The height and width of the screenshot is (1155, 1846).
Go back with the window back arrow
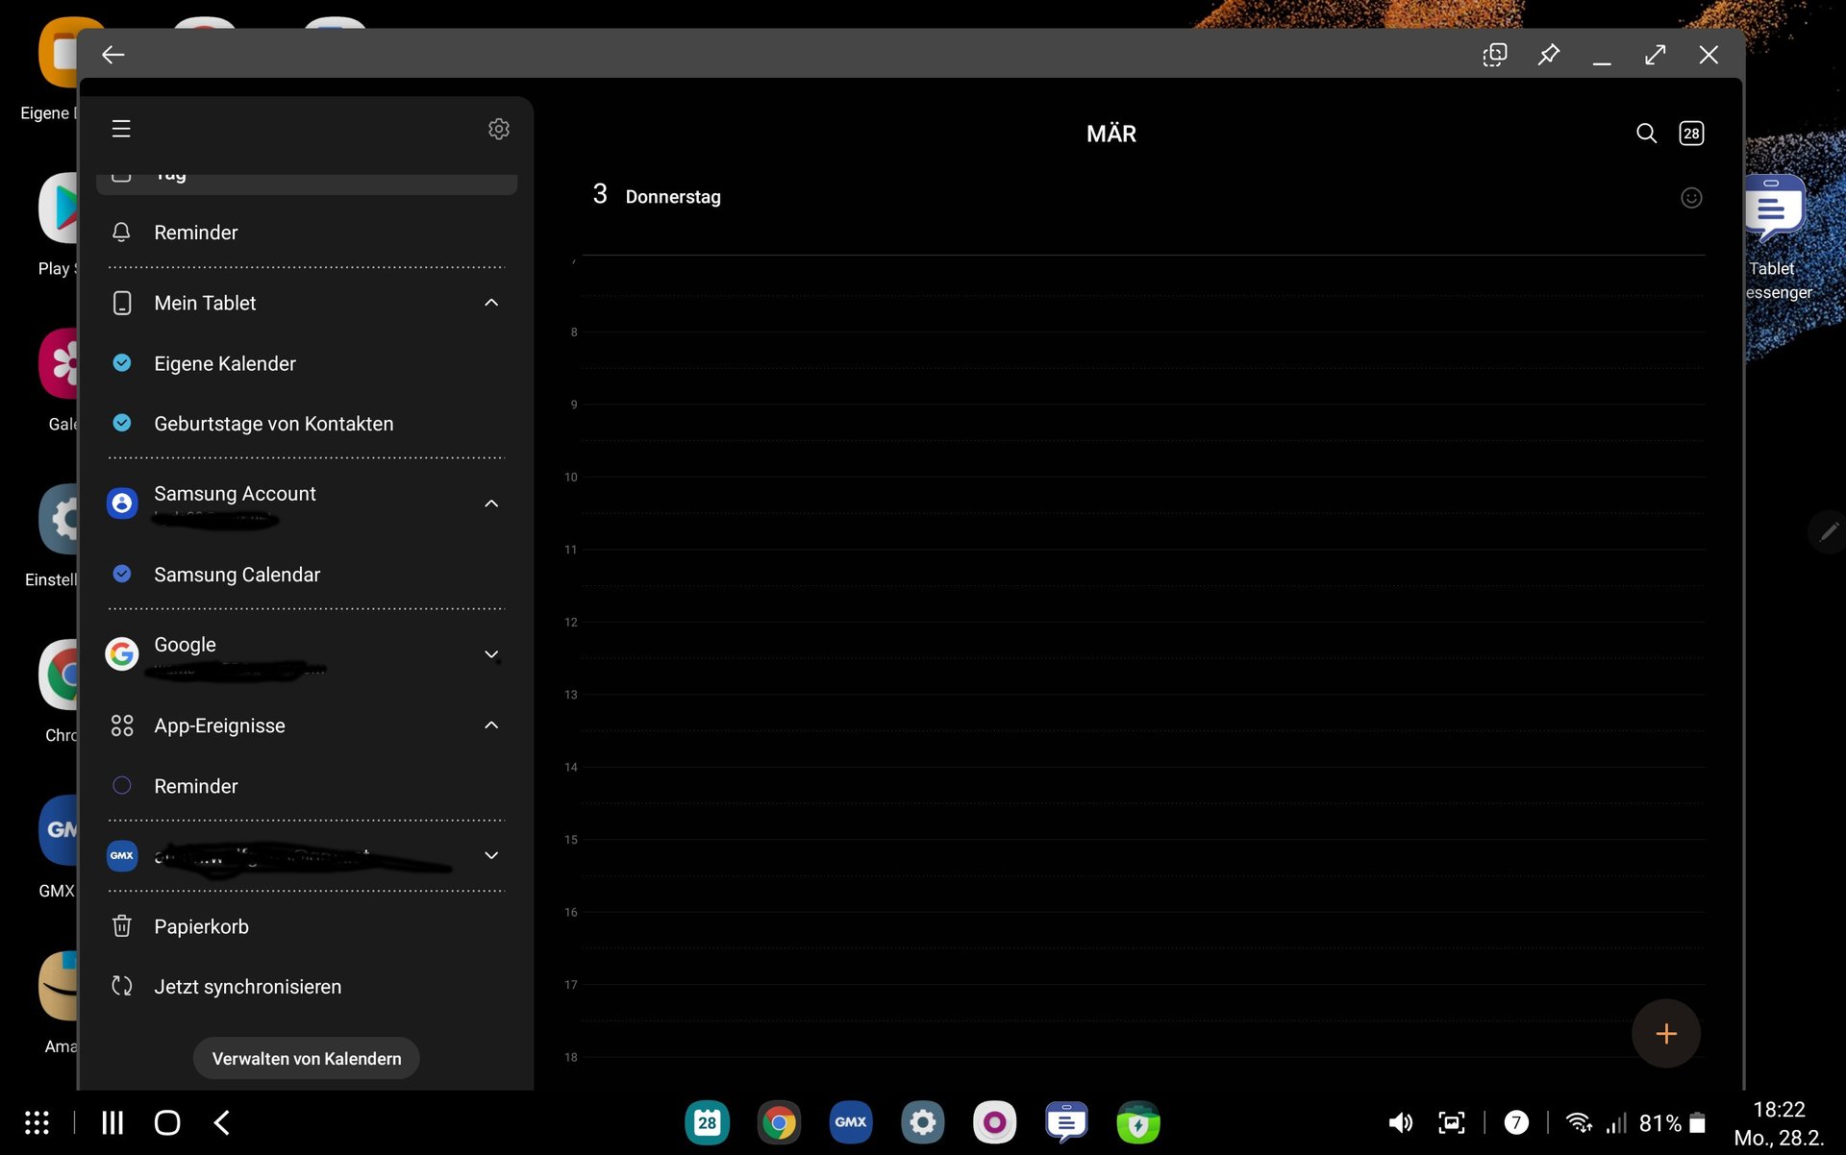tap(113, 55)
